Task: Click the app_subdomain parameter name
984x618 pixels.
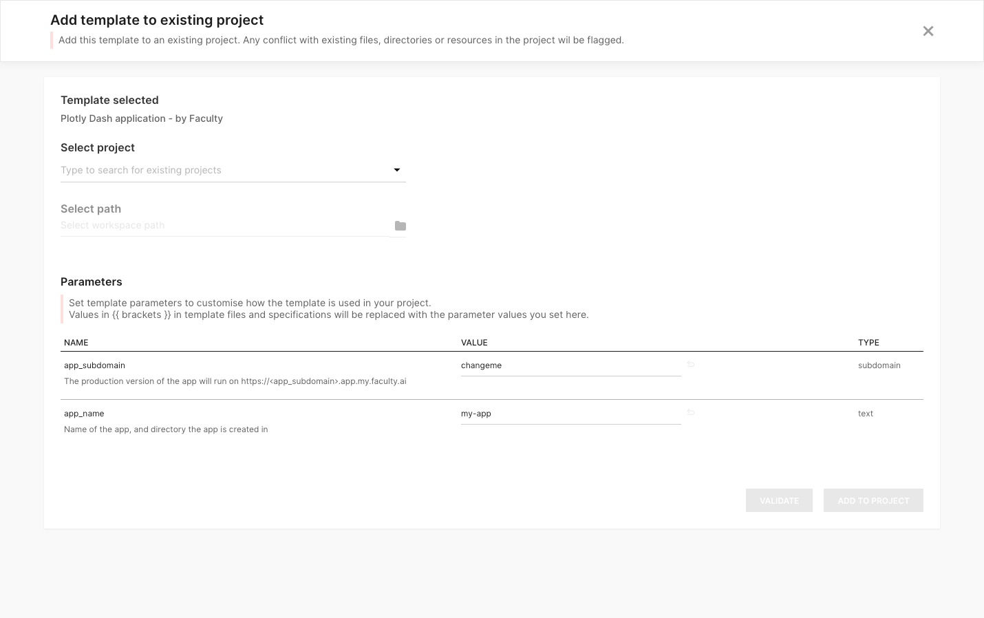Action: [x=94, y=365]
